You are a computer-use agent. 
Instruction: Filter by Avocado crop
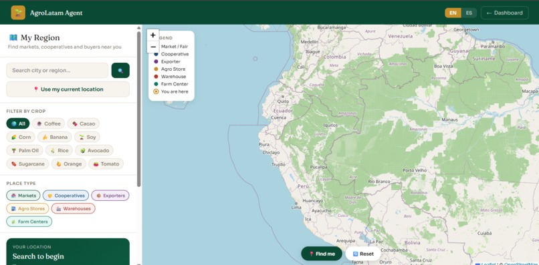click(94, 150)
